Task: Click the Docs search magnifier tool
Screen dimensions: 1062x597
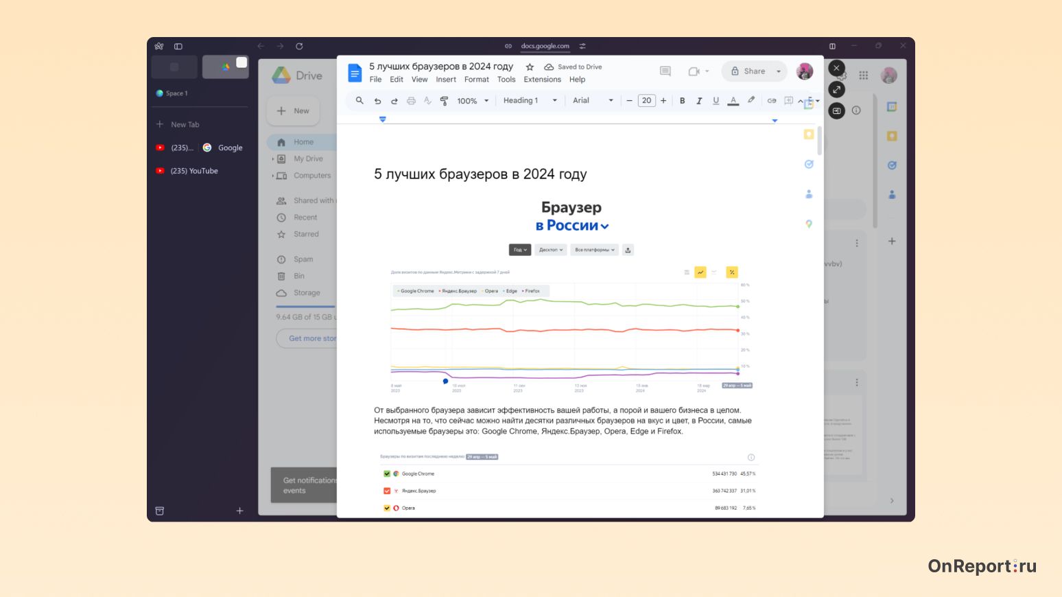Action: tap(359, 101)
